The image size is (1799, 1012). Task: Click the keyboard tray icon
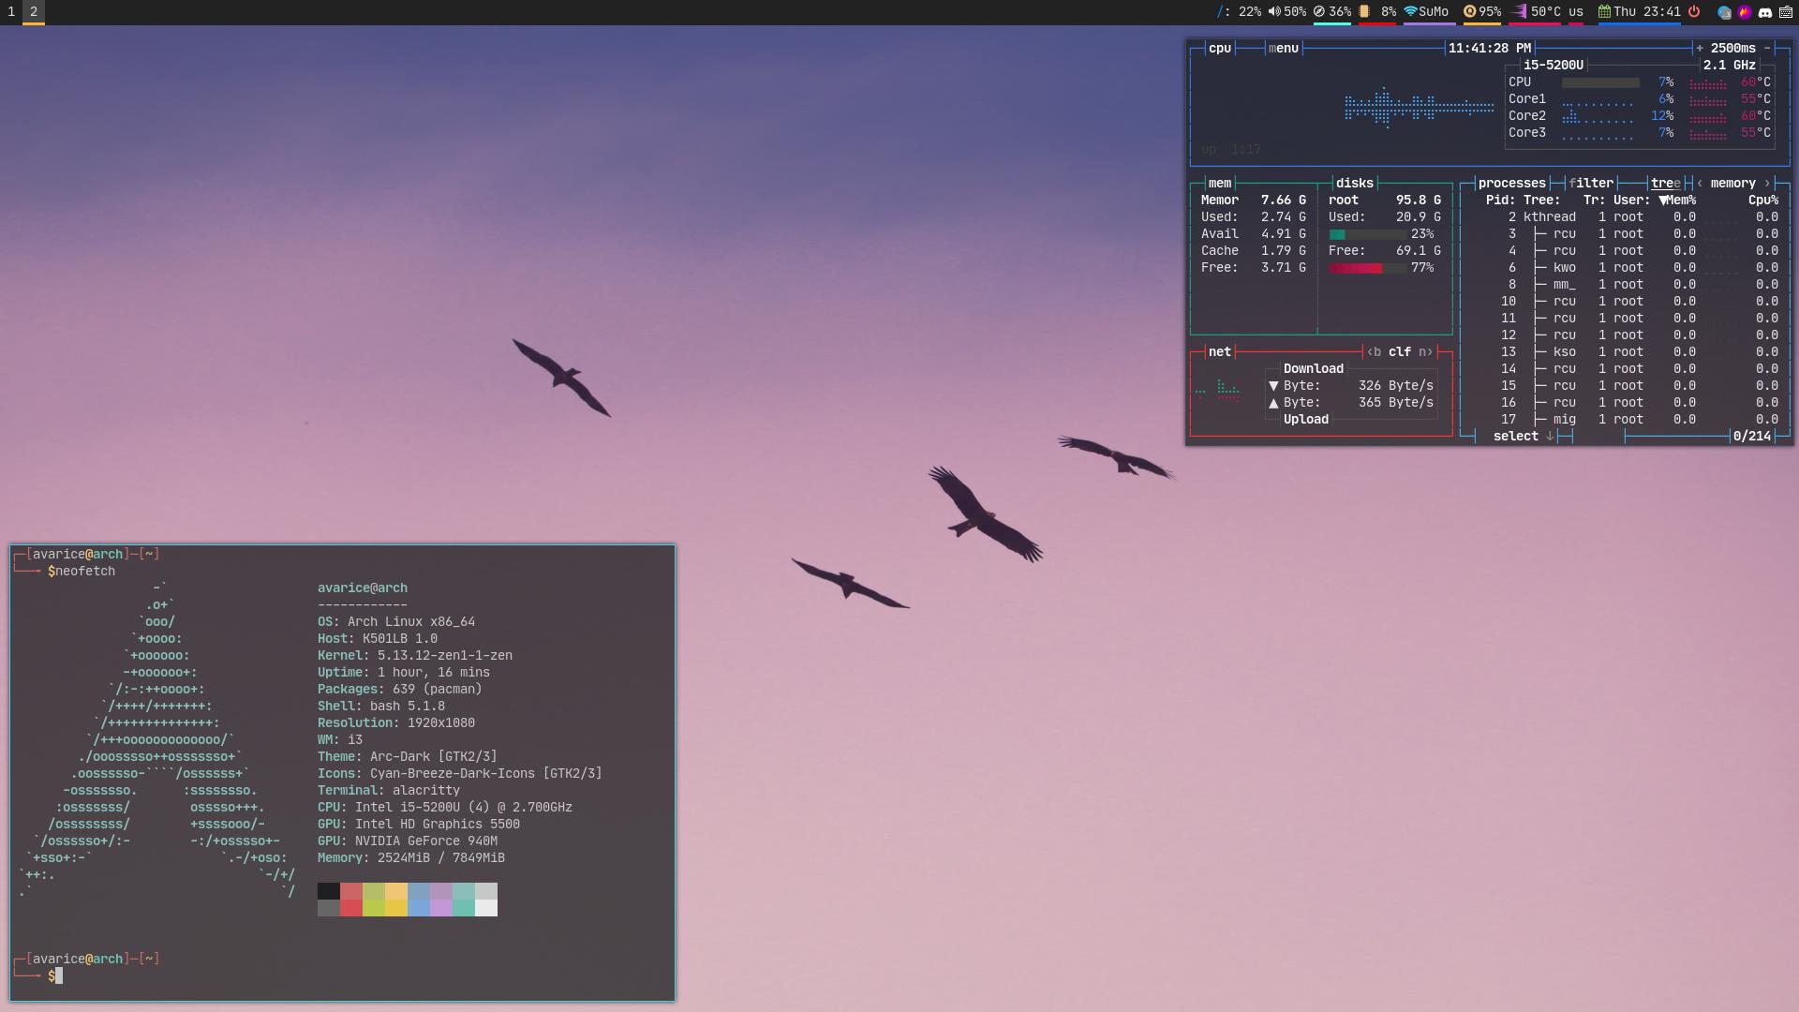pyautogui.click(x=1786, y=12)
